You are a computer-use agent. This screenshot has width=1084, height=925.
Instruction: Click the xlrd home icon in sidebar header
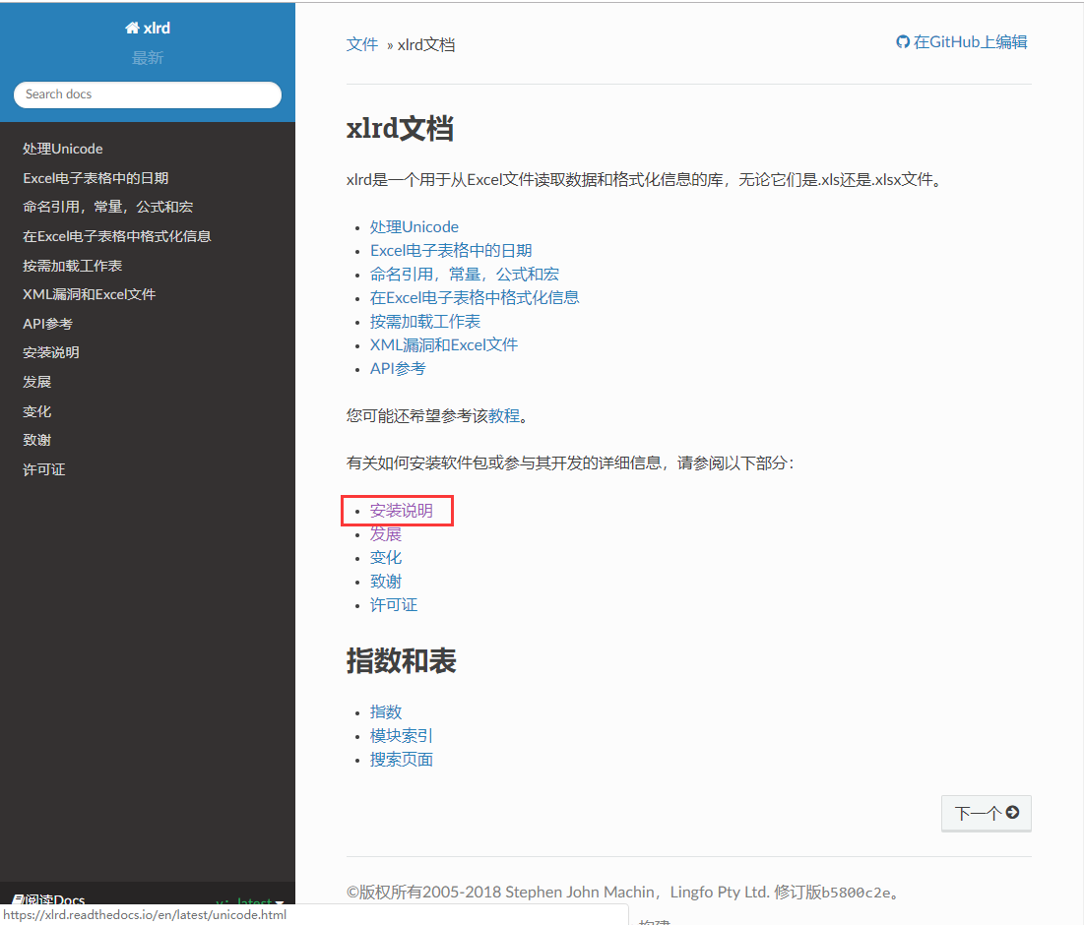click(131, 28)
